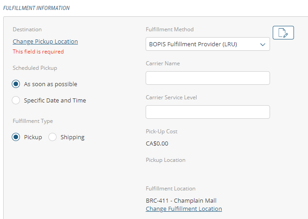The height and width of the screenshot is (219, 308).
Task: Click the Scheduled Pickup label
Action: click(x=35, y=68)
